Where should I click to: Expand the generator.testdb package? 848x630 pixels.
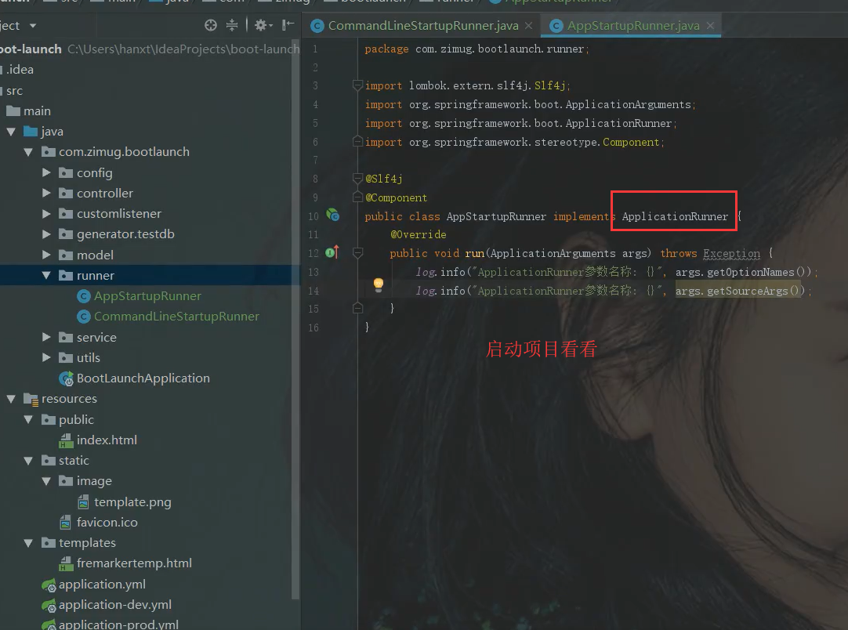(x=46, y=234)
